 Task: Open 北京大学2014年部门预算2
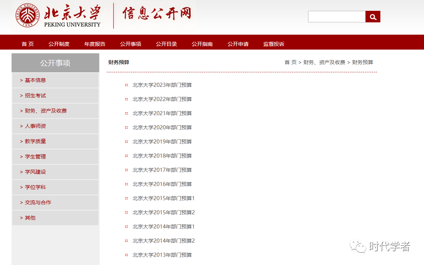click(x=164, y=241)
